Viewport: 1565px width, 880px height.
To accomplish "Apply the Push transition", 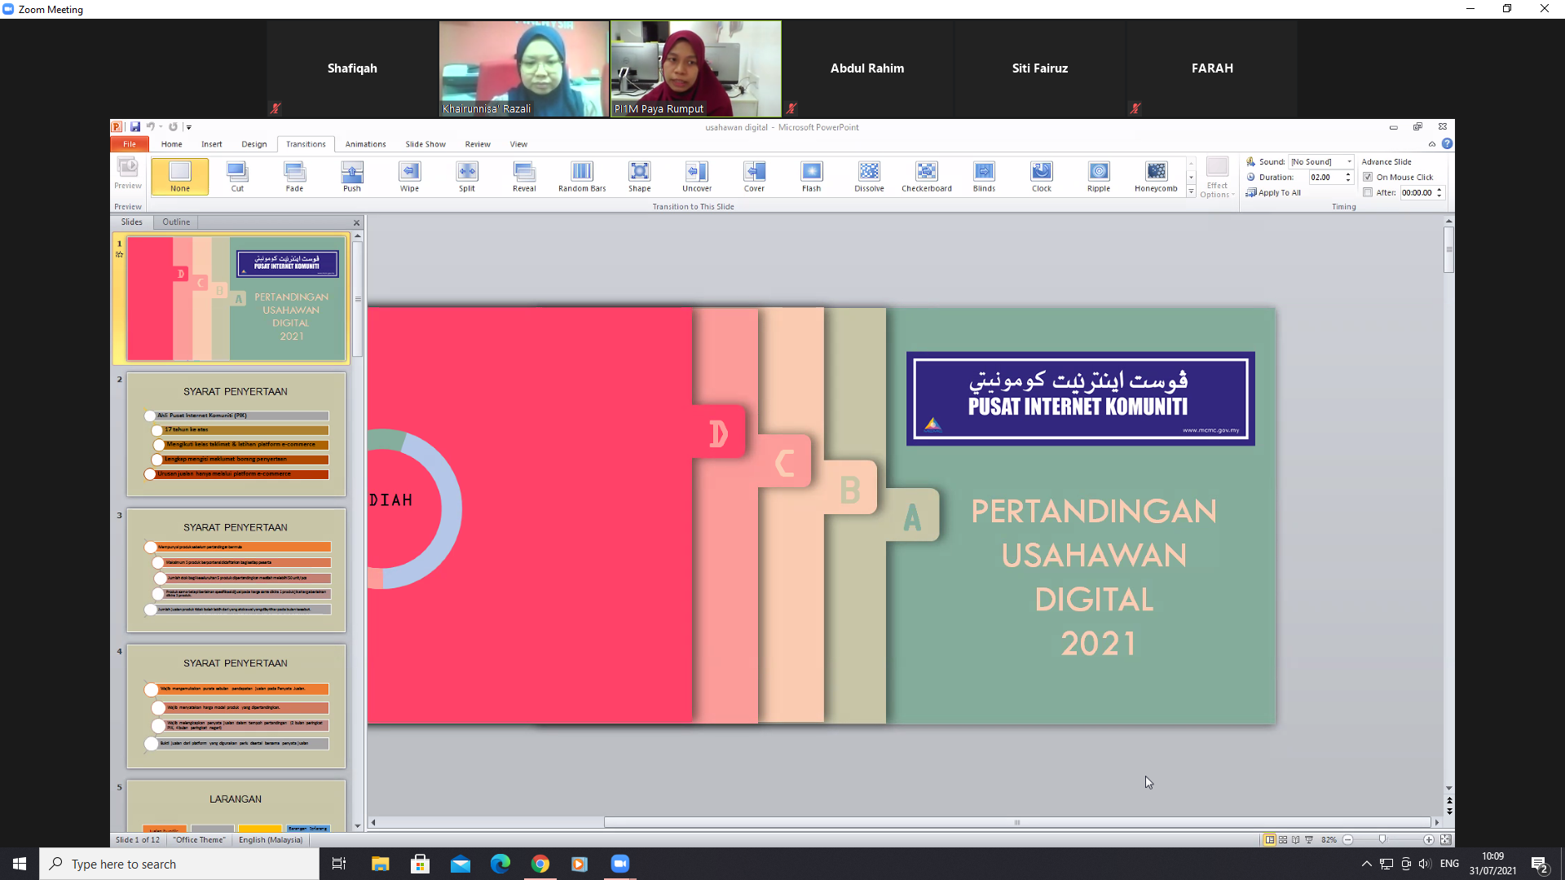I will click(x=352, y=176).
